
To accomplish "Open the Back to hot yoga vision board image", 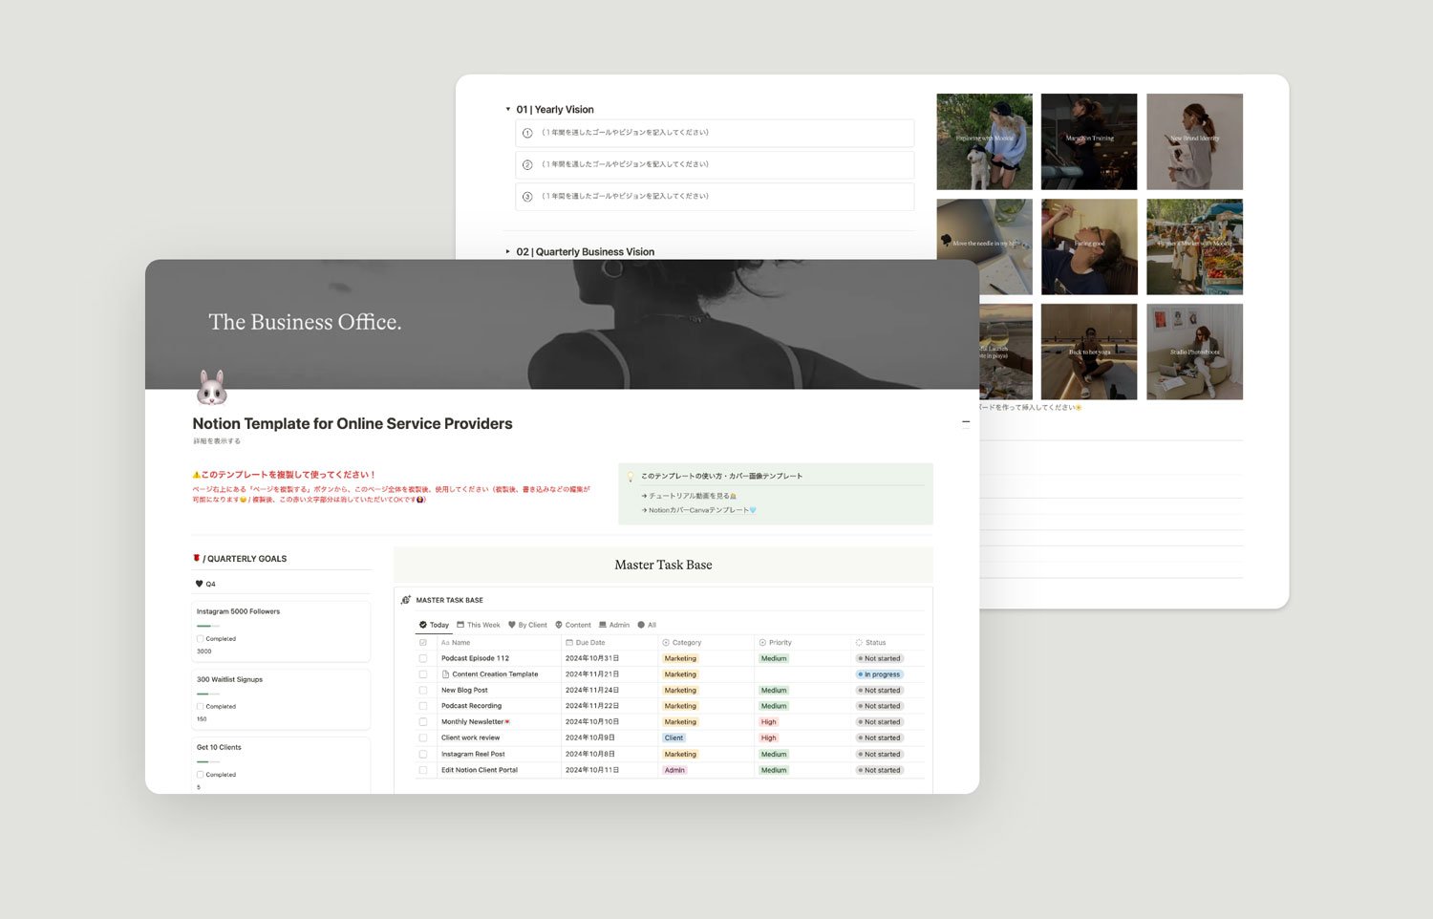I will (x=1089, y=352).
